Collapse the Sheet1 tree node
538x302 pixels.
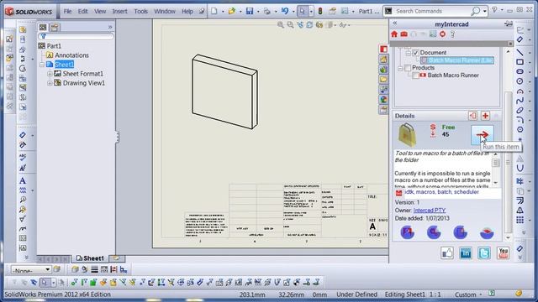point(42,65)
